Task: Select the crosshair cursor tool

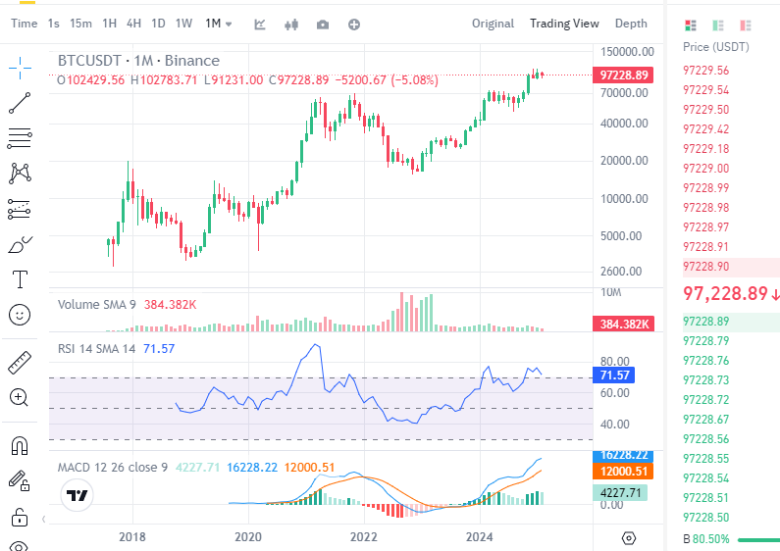Action: pos(20,68)
